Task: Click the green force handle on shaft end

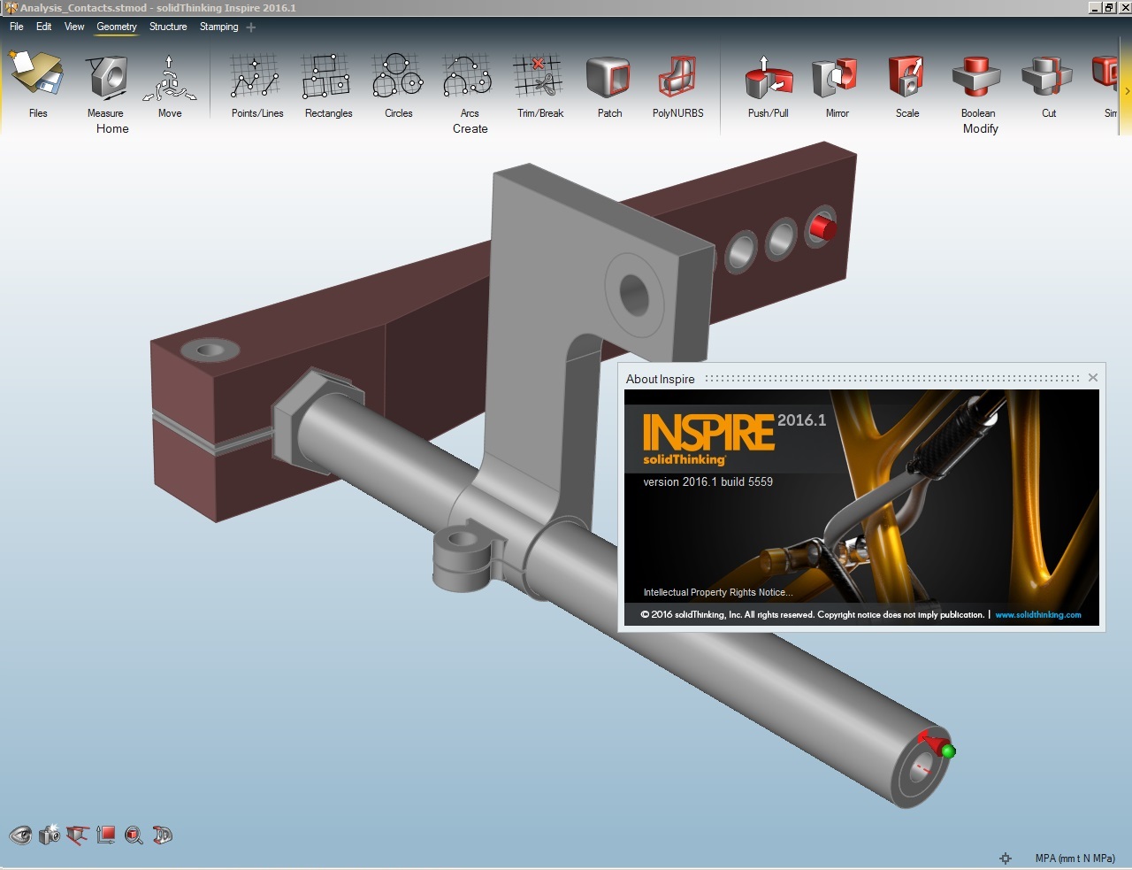Action: [x=948, y=751]
